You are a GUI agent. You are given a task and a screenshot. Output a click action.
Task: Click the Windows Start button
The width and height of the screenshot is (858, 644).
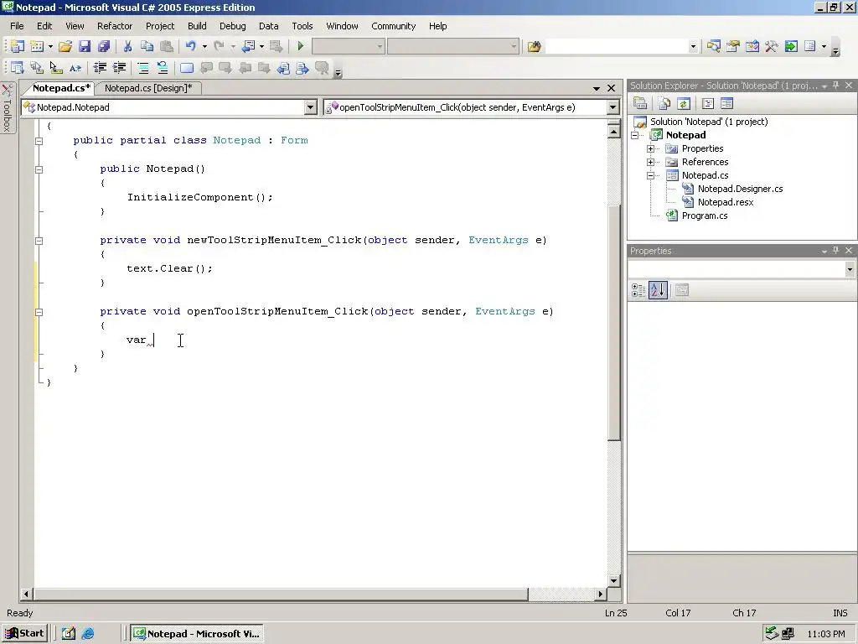pyautogui.click(x=24, y=634)
